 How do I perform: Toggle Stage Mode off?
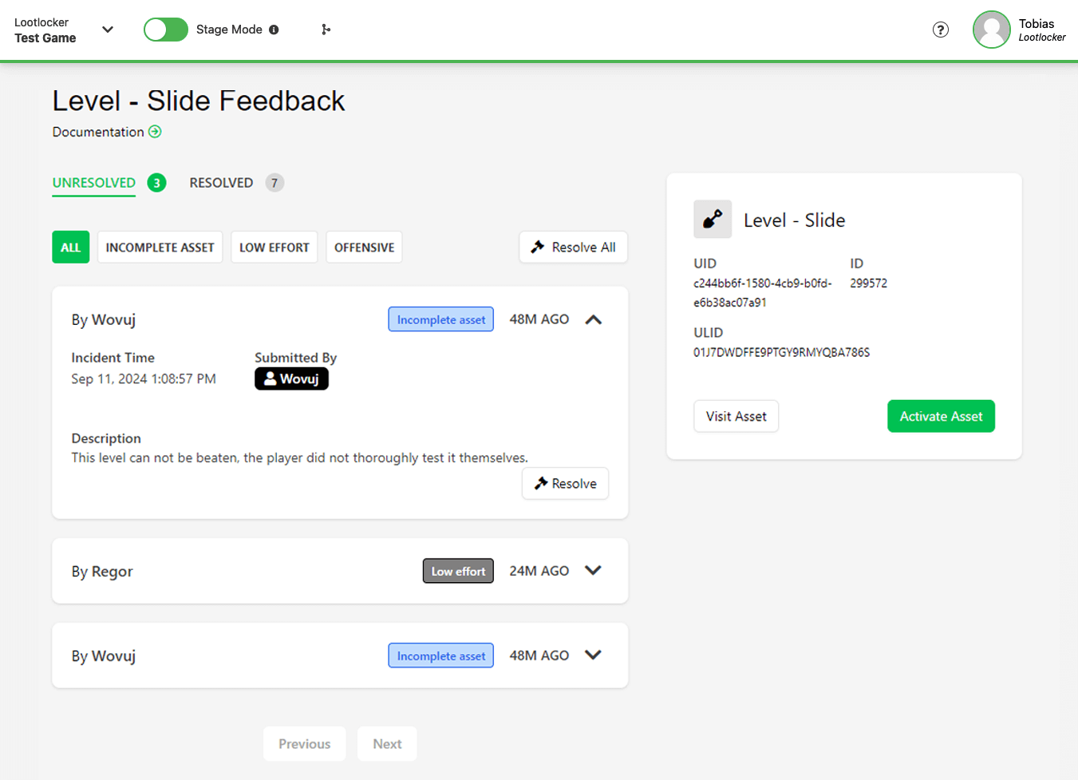coord(165,29)
